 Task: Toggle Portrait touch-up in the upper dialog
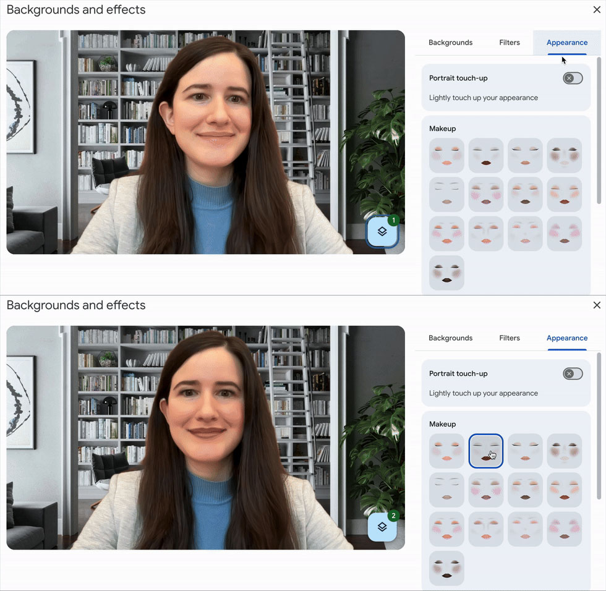pos(573,79)
